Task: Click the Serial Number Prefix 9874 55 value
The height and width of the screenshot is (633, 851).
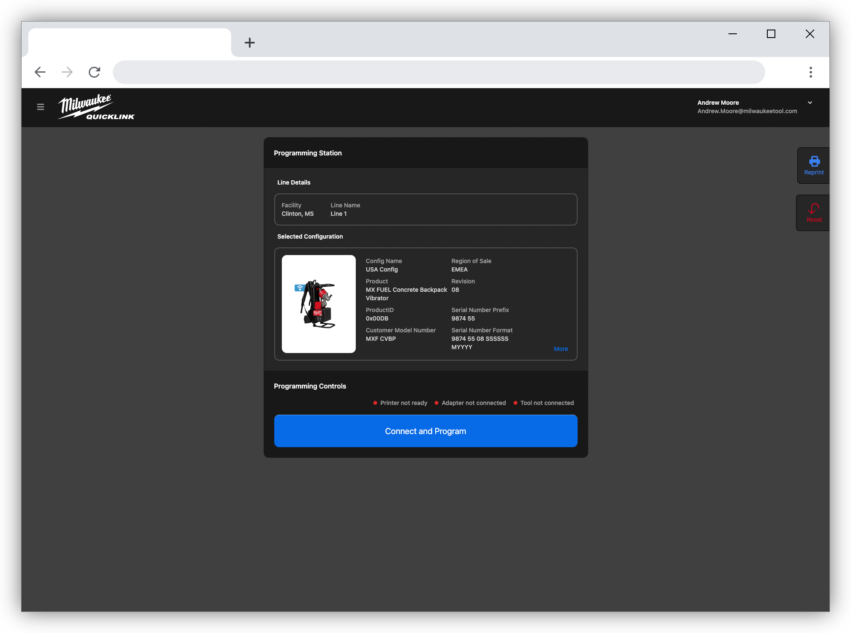Action: tap(463, 318)
